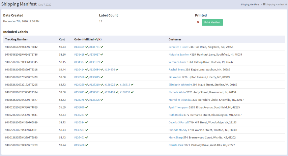This screenshot has height=156, width=288.
Task: Click fulfilled checkmark next to #136212
Action: tap(132, 85)
